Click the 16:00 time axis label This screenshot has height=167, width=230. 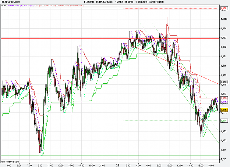pos(201,166)
